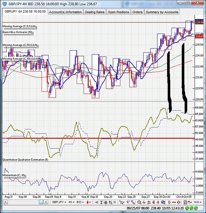Image resolution: width=206 pixels, height=213 pixels.
Task: Click the vertical auto-scale red arrows icon
Action: tap(169, 202)
